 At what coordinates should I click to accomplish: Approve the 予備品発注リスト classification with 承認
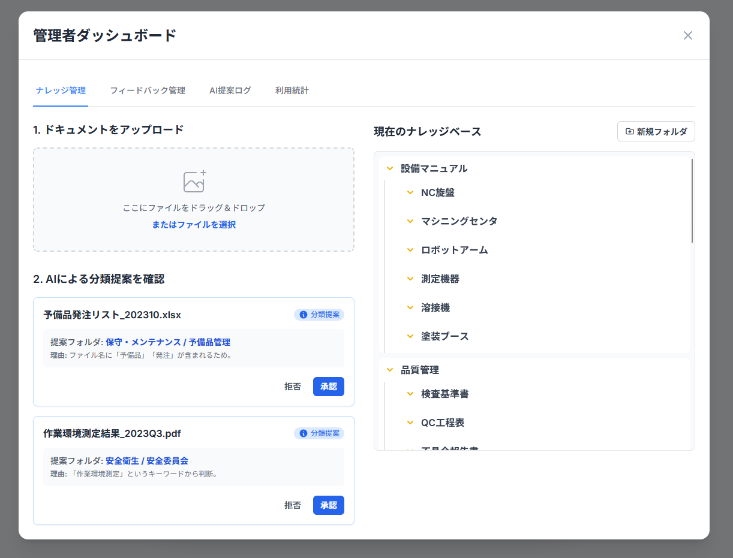coord(328,387)
